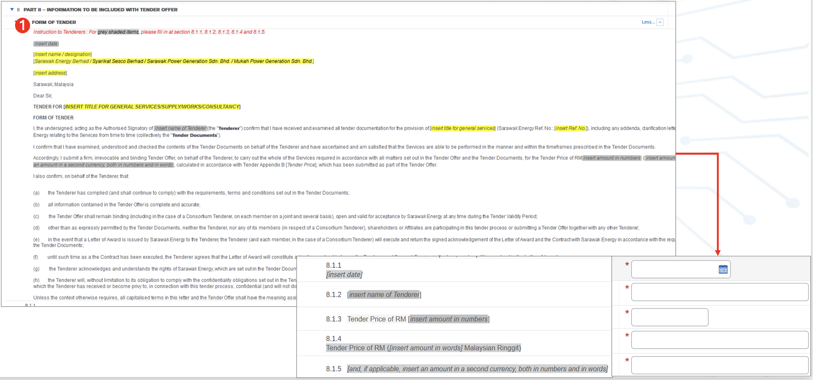Screen dimensions: 813x380
Task: Focus the 8.1.4 amount in words input
Action: (x=720, y=340)
